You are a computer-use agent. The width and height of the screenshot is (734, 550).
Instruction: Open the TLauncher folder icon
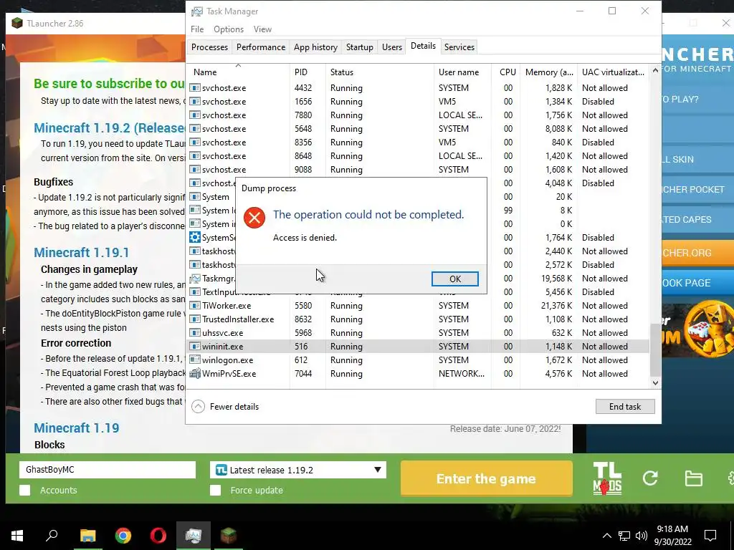tap(693, 478)
